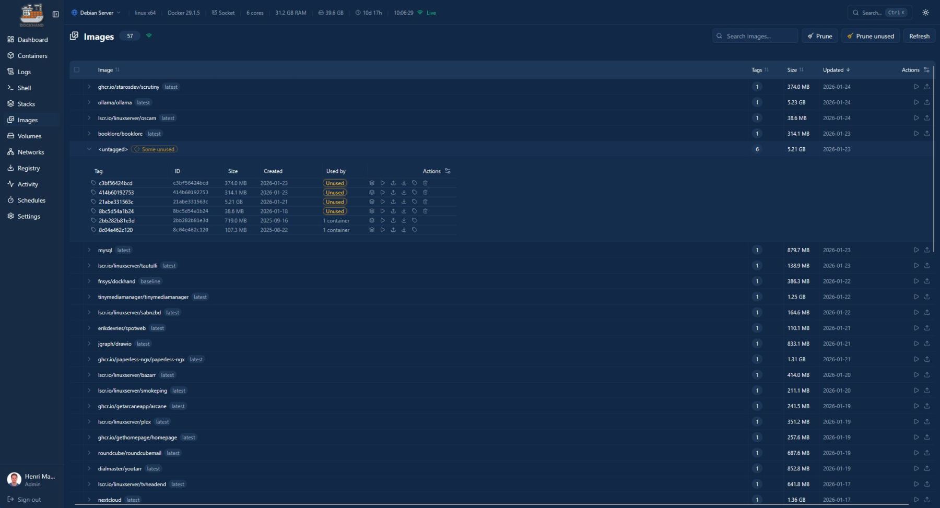Collapse the sidebar with the panel toggle
The image size is (940, 508).
tap(56, 14)
